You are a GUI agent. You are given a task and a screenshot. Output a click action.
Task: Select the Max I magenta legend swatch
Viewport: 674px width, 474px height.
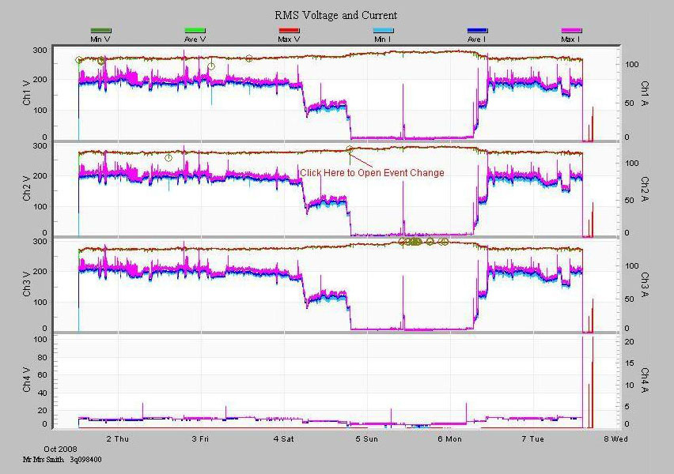570,31
